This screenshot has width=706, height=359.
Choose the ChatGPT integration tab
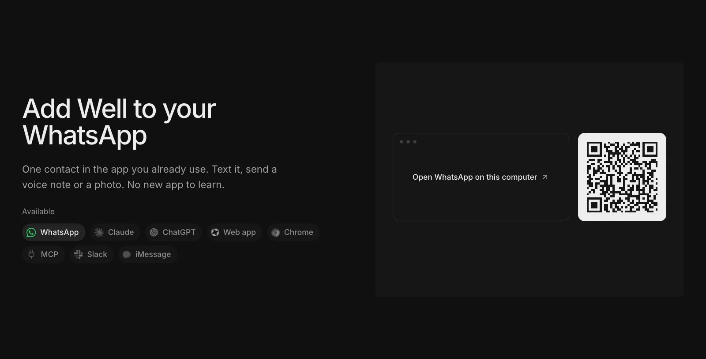173,232
